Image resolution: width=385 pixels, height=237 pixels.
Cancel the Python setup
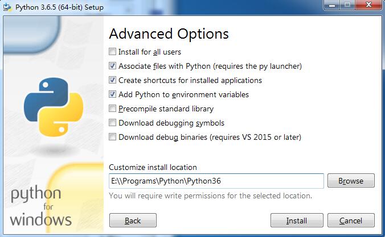coord(351,221)
